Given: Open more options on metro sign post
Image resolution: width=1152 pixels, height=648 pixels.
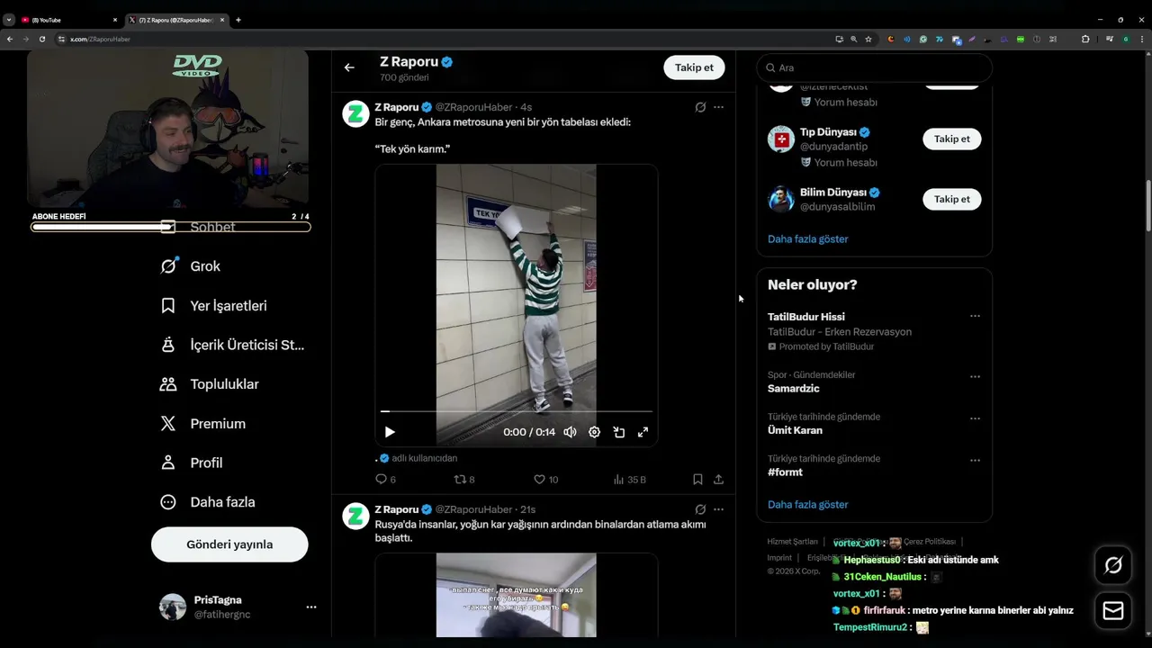Looking at the screenshot, I should (718, 107).
